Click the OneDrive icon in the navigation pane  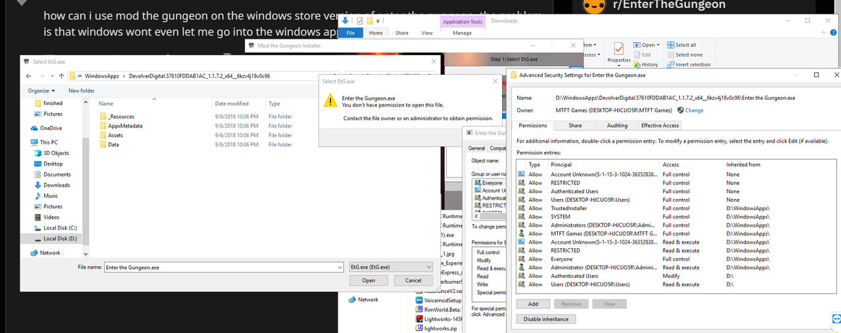[x=35, y=129]
